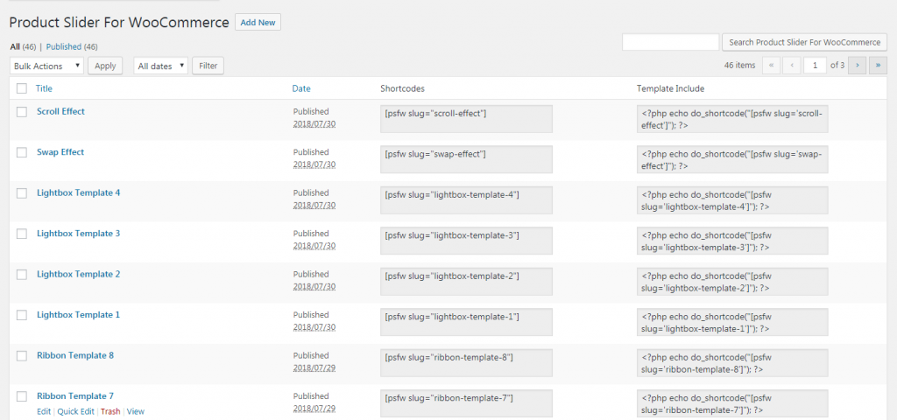The width and height of the screenshot is (897, 420).
Task: Show only Published sliders
Action: click(x=63, y=47)
